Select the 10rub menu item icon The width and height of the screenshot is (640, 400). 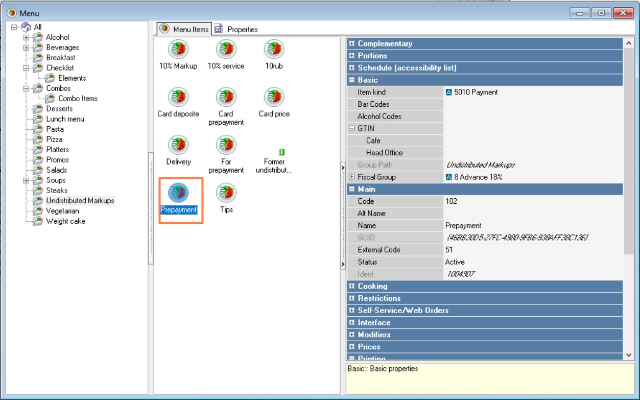pyautogui.click(x=274, y=50)
